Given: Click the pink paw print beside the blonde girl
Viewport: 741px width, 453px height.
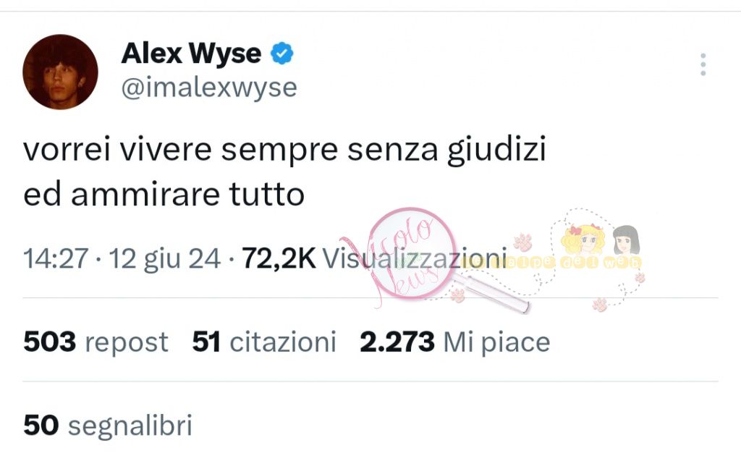Looking at the screenshot, I should [522, 242].
